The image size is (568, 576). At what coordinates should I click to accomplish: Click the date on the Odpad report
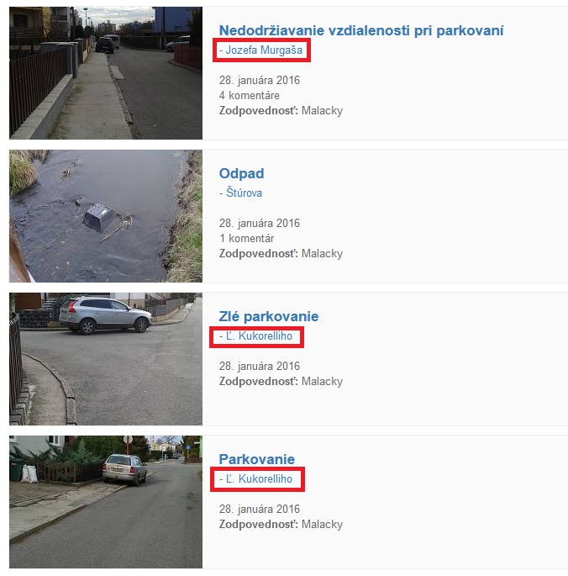[x=260, y=223]
